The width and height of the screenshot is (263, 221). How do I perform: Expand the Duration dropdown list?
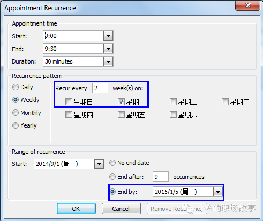tap(108, 62)
